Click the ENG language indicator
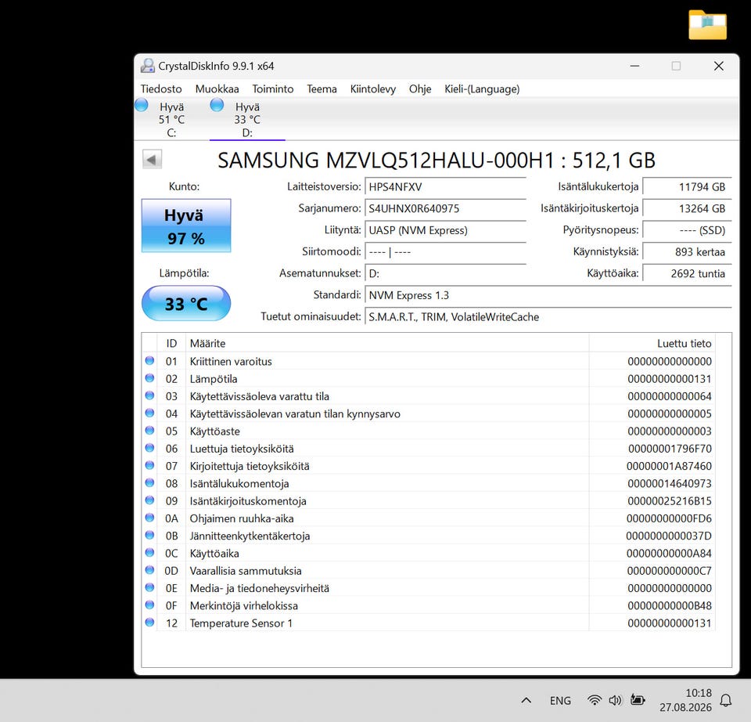The width and height of the screenshot is (751, 722). click(x=560, y=701)
